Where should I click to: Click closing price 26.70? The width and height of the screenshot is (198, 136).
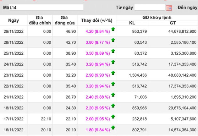(x=71, y=97)
